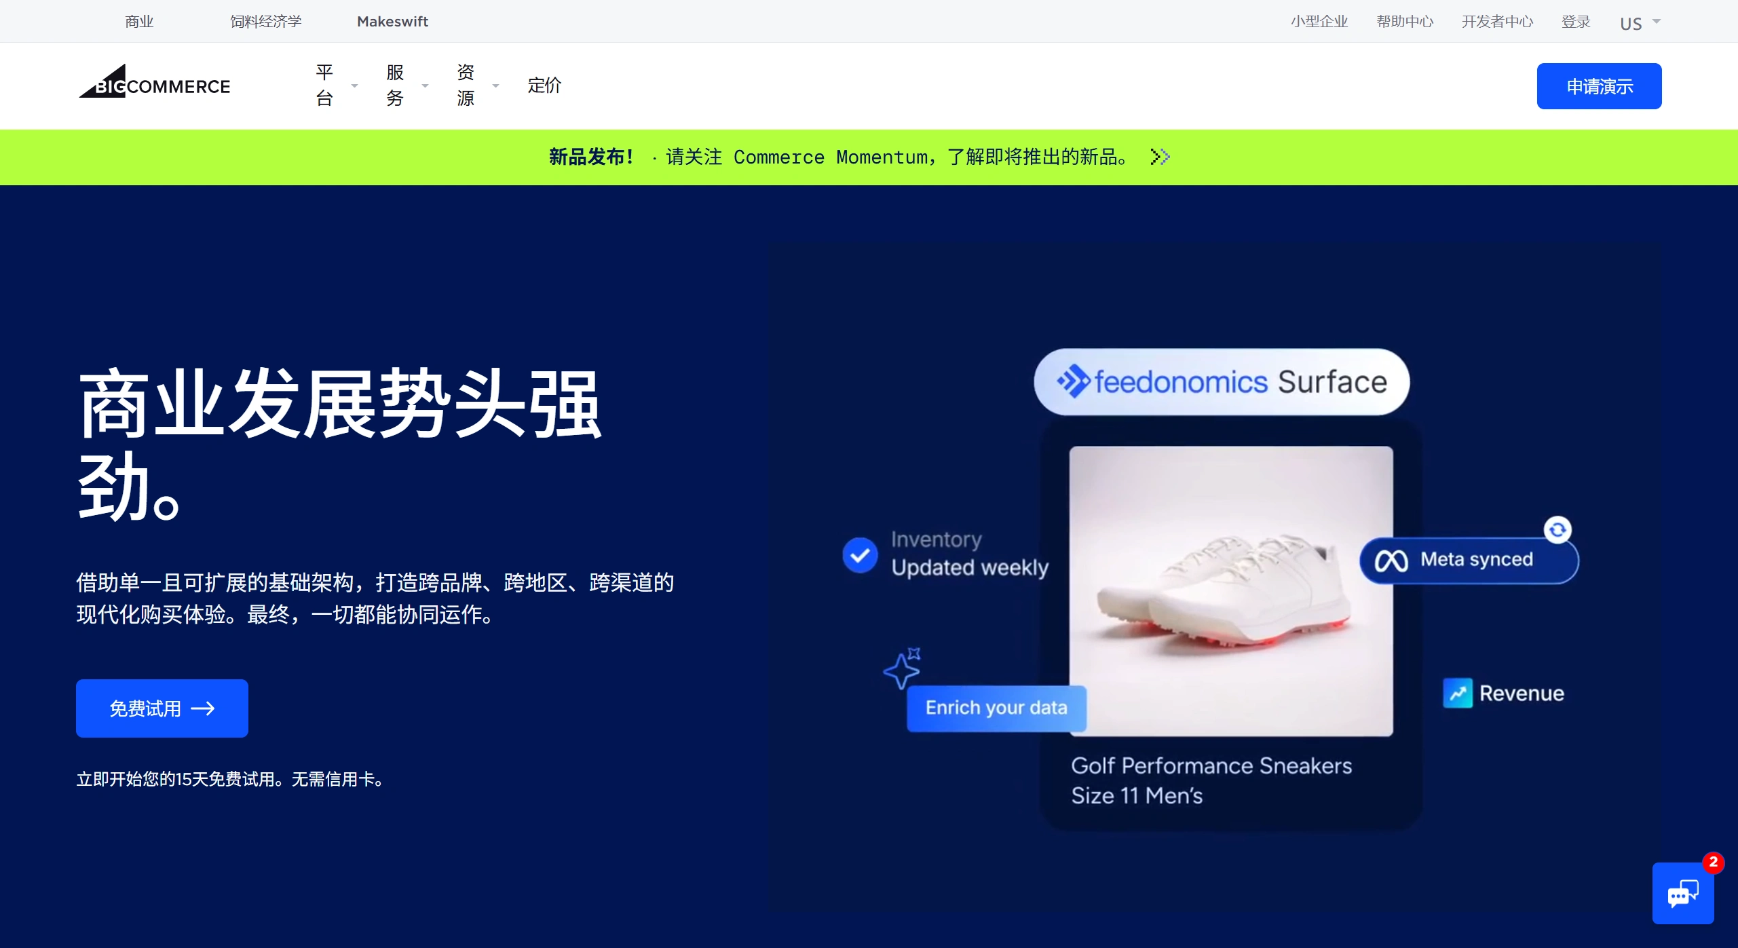Open the 帮助中心 help center link
The width and height of the screenshot is (1738, 948).
click(1405, 22)
